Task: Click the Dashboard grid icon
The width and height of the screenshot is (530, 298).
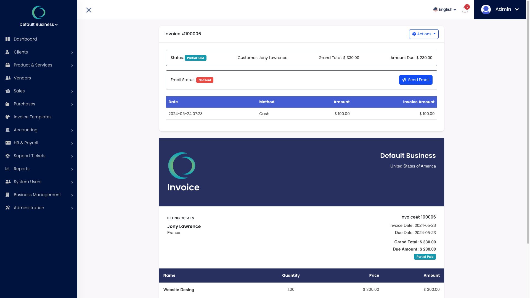Action: click(x=8, y=39)
